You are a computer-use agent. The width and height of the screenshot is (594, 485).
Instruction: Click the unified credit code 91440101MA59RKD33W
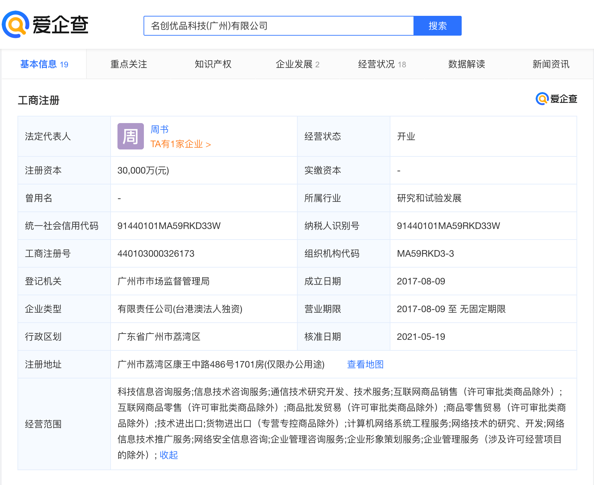(169, 226)
